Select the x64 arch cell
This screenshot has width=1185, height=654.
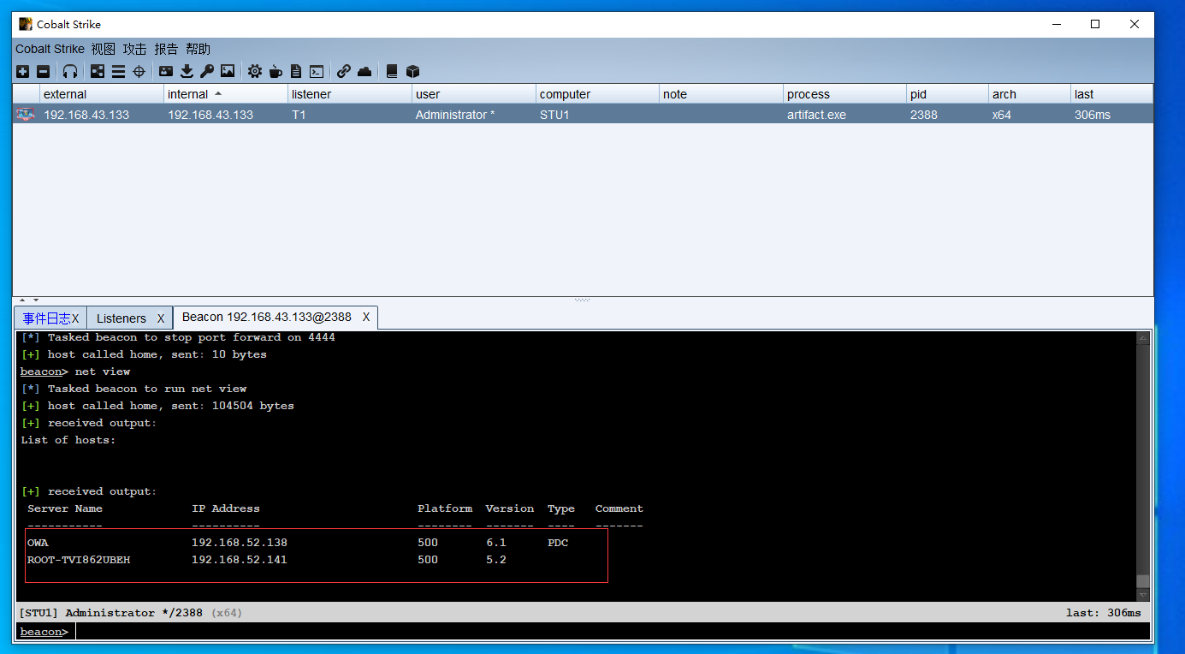1029,115
